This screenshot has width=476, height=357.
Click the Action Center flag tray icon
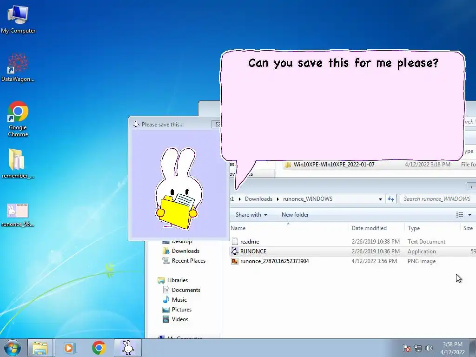[406, 348]
